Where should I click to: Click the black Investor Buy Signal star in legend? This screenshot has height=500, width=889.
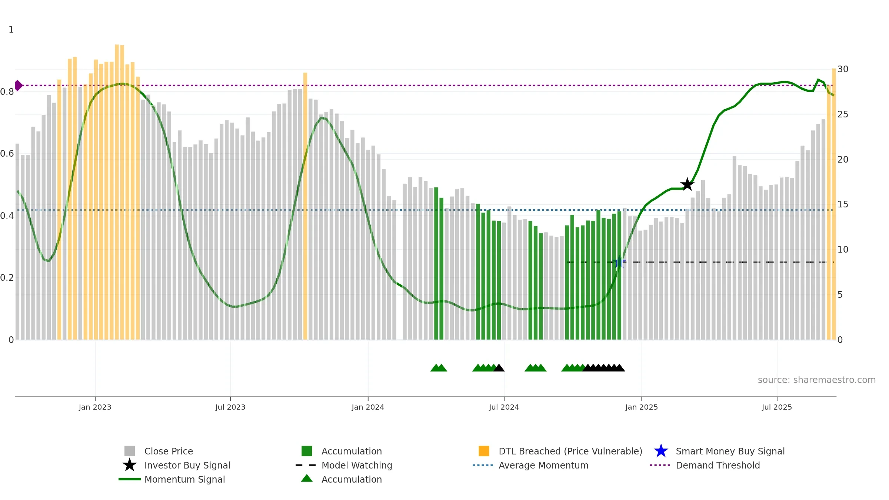[130, 465]
